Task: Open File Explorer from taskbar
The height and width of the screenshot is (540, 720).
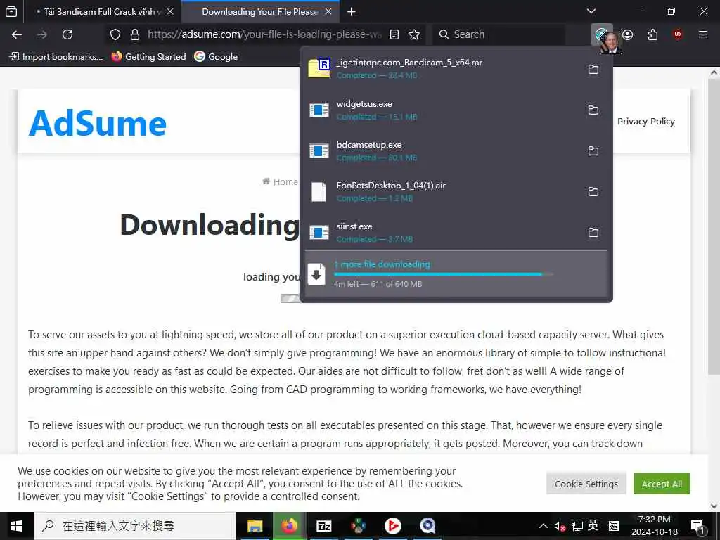Action: (255, 526)
